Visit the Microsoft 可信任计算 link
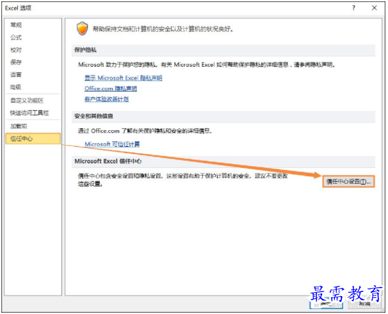 112,144
